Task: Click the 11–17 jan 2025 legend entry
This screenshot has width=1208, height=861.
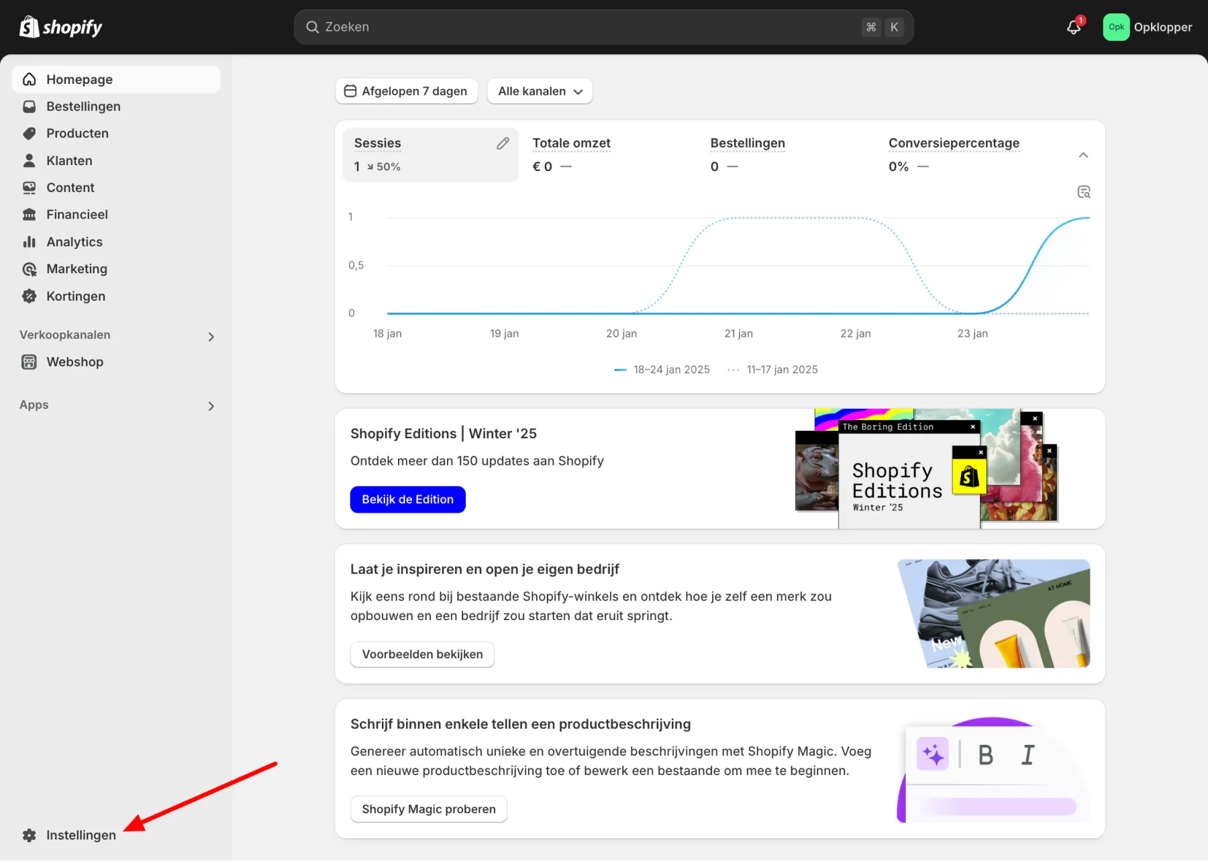Action: click(x=773, y=370)
